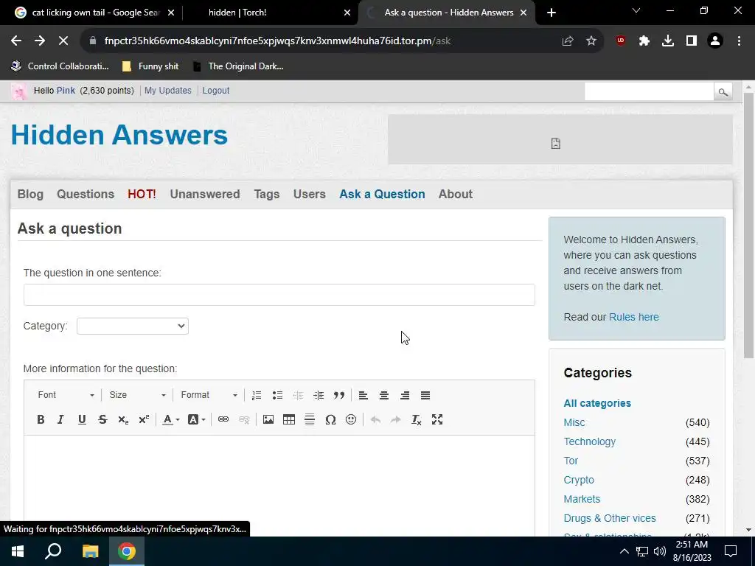The image size is (755, 566).
Task: Insert a hyperlink with the link icon
Action: (223, 419)
